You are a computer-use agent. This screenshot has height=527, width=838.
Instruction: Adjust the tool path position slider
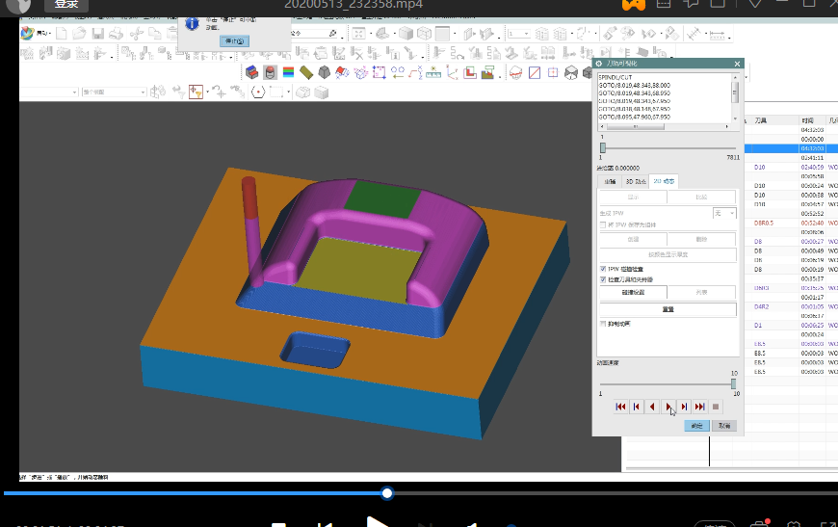(603, 148)
